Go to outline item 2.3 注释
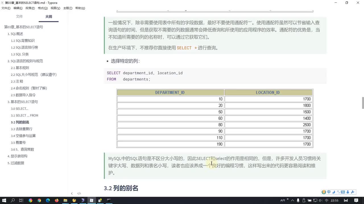Viewport: 364px width, 204px height. (17, 81)
